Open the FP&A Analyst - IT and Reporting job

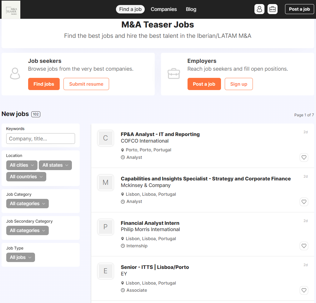(x=160, y=134)
